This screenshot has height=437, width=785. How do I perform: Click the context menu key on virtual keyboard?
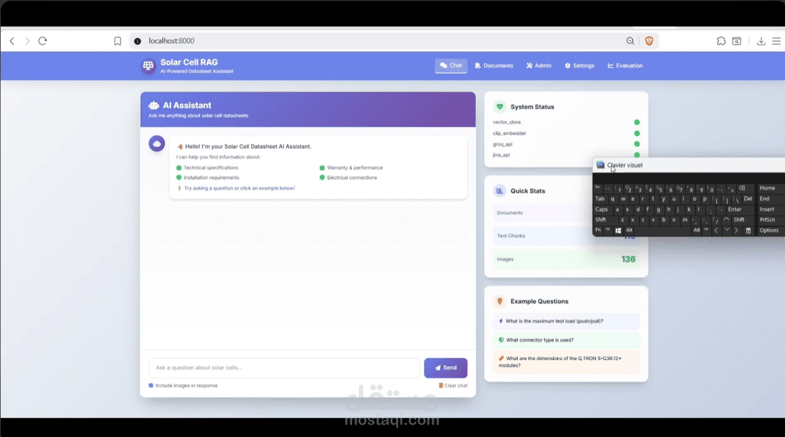pos(748,231)
